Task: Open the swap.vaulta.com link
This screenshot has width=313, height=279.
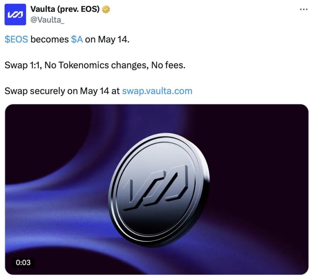Action: (x=157, y=91)
